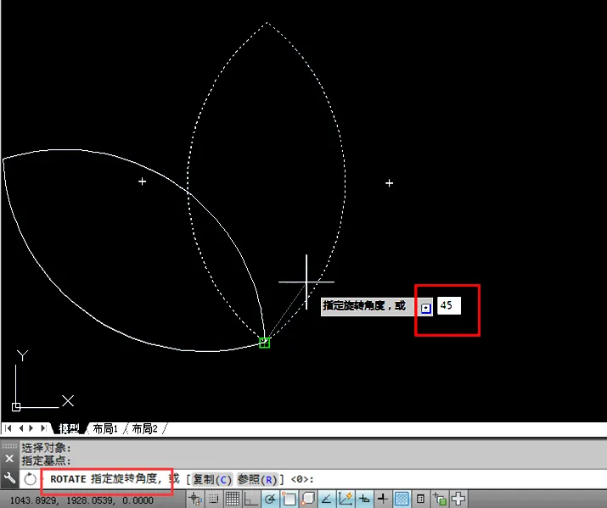This screenshot has height=508, width=607.
Task: Open dynamic input options arrow beside prompt
Action: [x=426, y=307]
